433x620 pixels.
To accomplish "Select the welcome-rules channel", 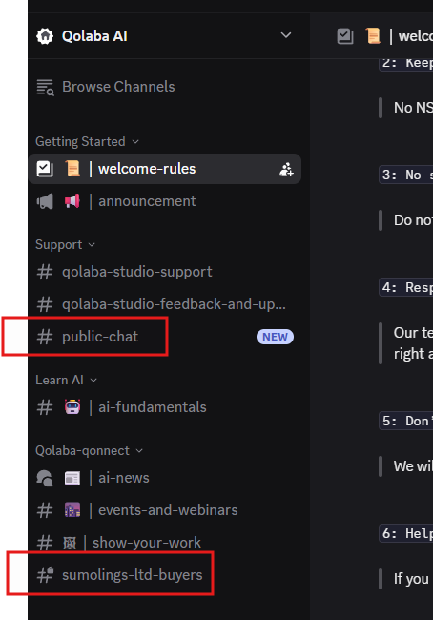I will click(165, 169).
